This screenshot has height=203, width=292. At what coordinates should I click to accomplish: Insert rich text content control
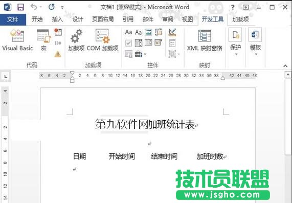[128, 32]
